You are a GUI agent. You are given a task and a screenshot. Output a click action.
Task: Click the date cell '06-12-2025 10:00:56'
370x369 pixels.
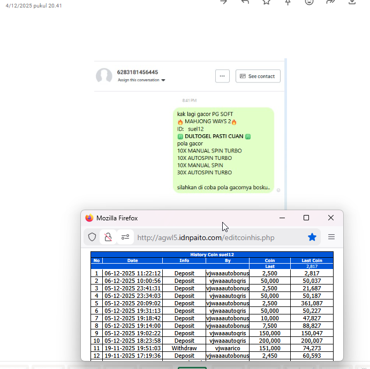tap(132, 281)
